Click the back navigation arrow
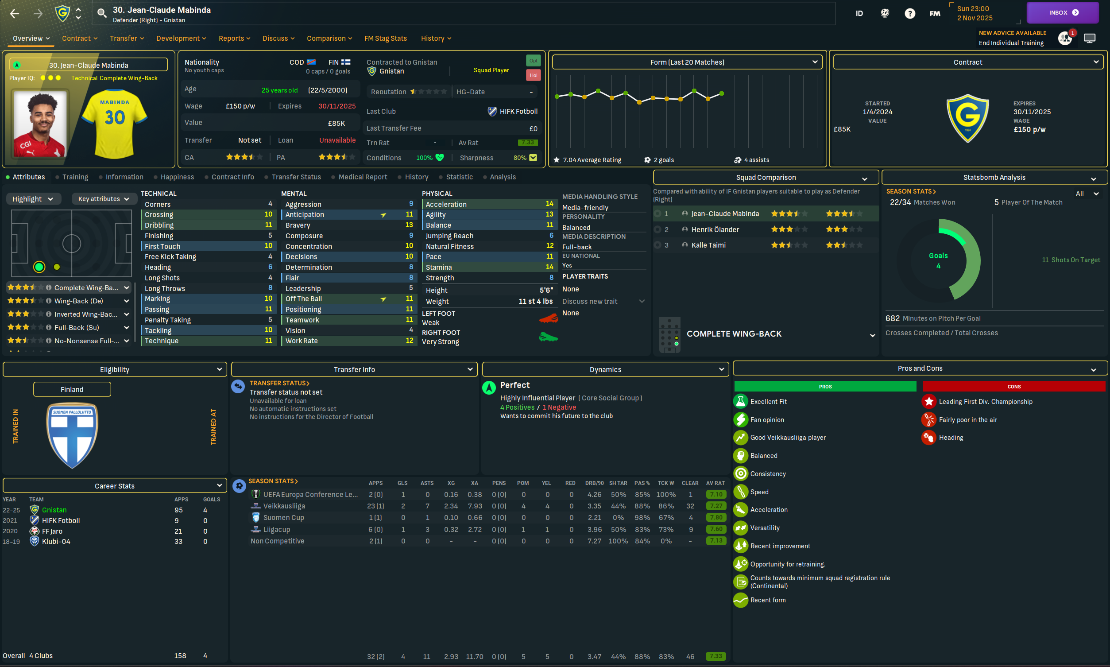The image size is (1110, 667). tap(14, 13)
